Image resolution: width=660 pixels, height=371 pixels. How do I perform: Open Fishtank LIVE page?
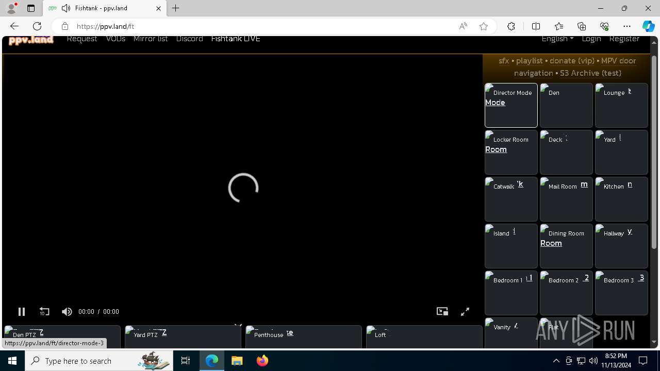[236, 39]
